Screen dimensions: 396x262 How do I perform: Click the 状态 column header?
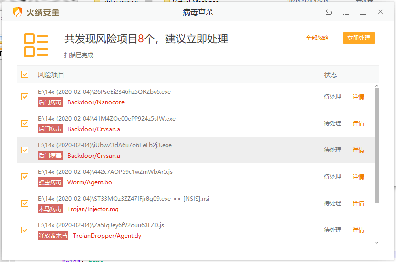pos(331,75)
